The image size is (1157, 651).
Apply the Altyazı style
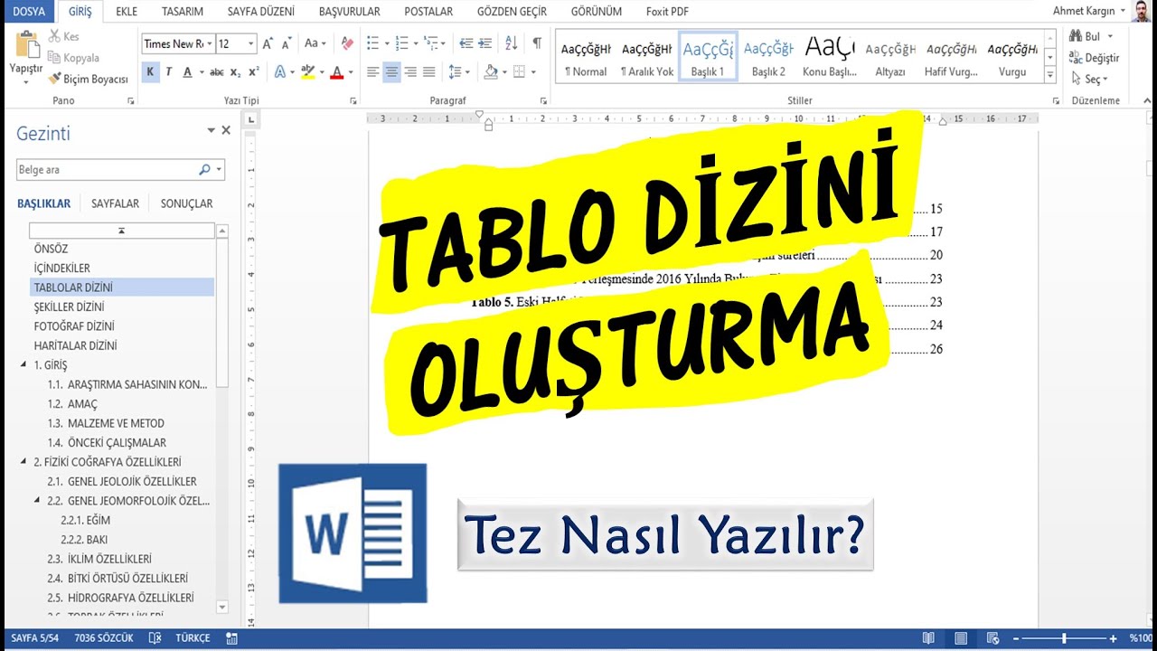coord(890,57)
